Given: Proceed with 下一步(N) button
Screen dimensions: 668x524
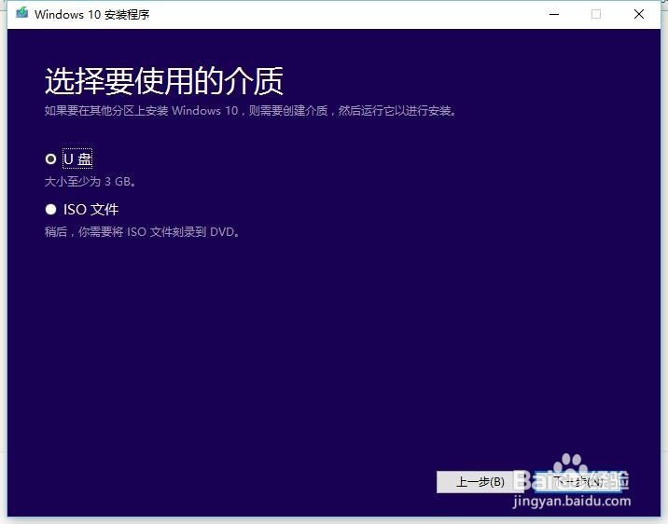Looking at the screenshot, I should click(x=578, y=482).
